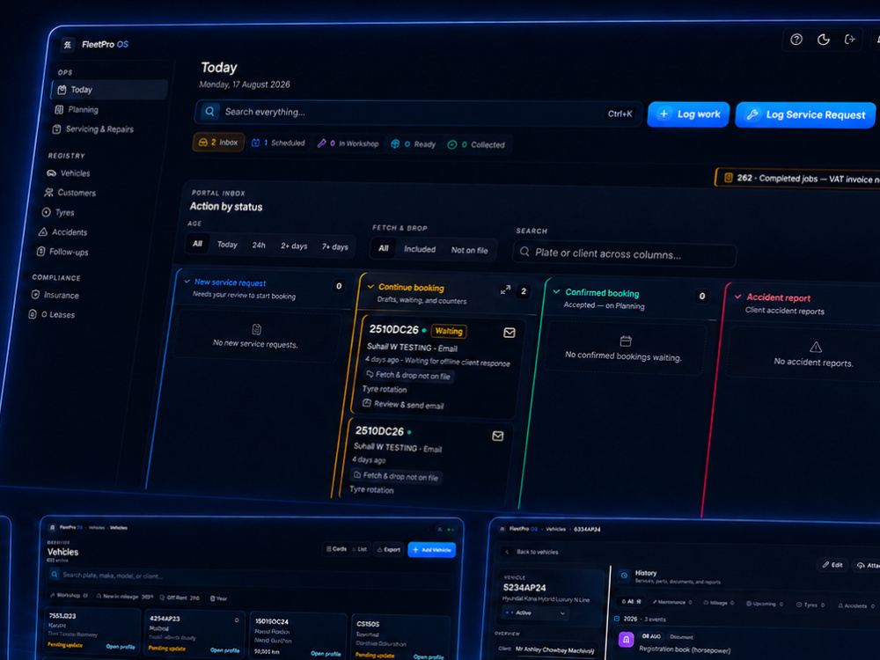Click Export in the Vehicles window
This screenshot has width=880, height=660.
pyautogui.click(x=388, y=549)
